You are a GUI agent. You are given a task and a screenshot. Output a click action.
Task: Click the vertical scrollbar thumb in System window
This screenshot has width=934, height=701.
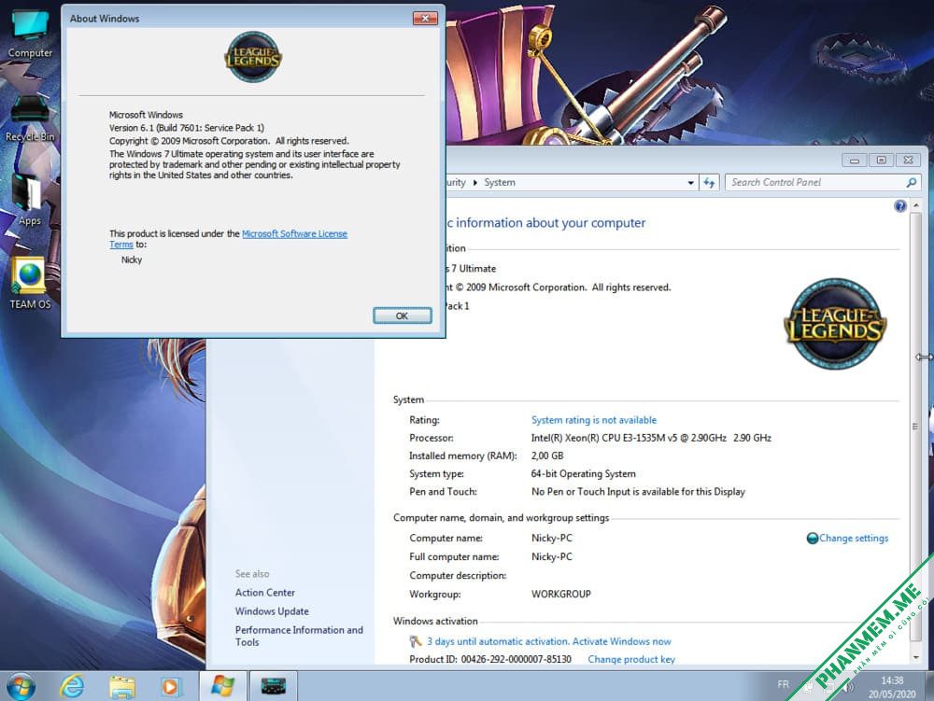click(916, 426)
